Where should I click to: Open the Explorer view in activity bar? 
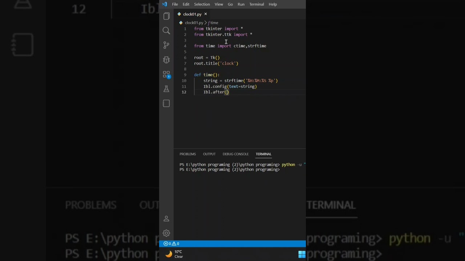click(x=166, y=16)
